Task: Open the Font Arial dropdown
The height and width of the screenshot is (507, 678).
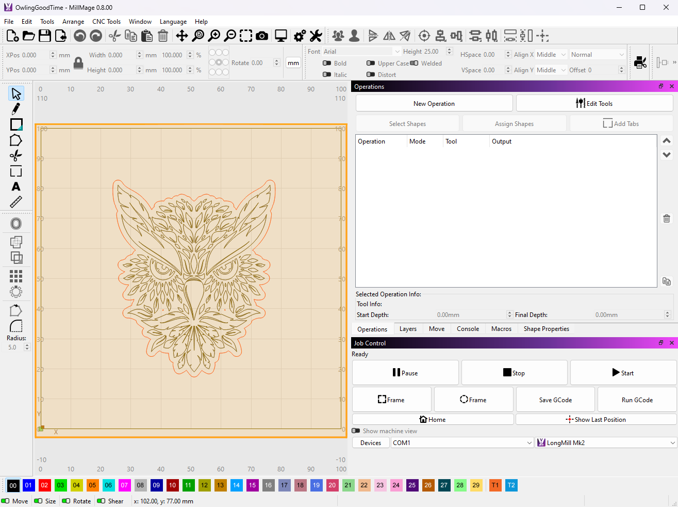Action: pyautogui.click(x=361, y=52)
